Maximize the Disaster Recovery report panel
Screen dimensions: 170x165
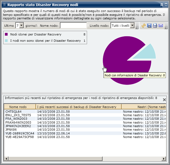coord(166,5)
